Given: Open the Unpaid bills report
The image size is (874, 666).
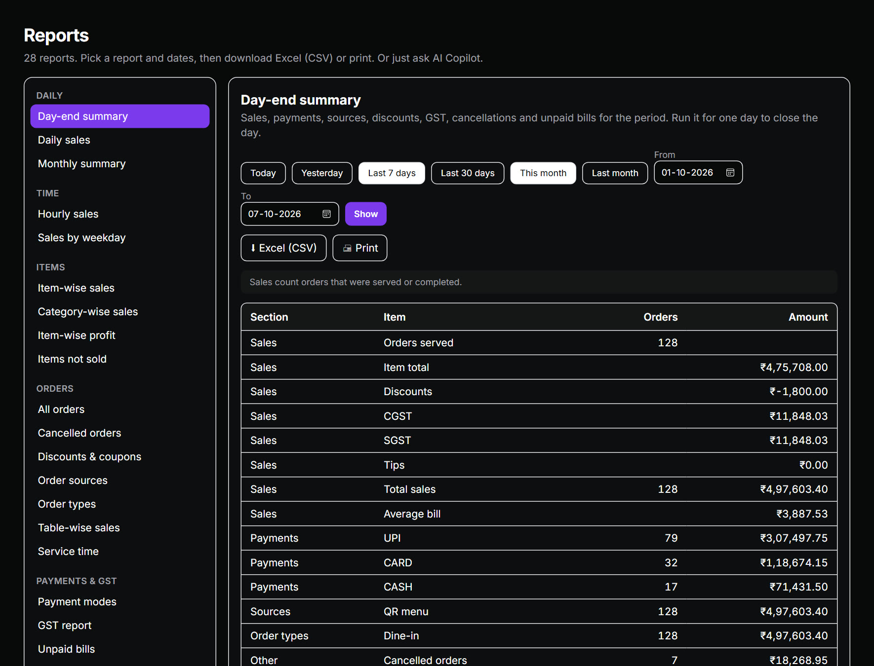Looking at the screenshot, I should 120,649.
